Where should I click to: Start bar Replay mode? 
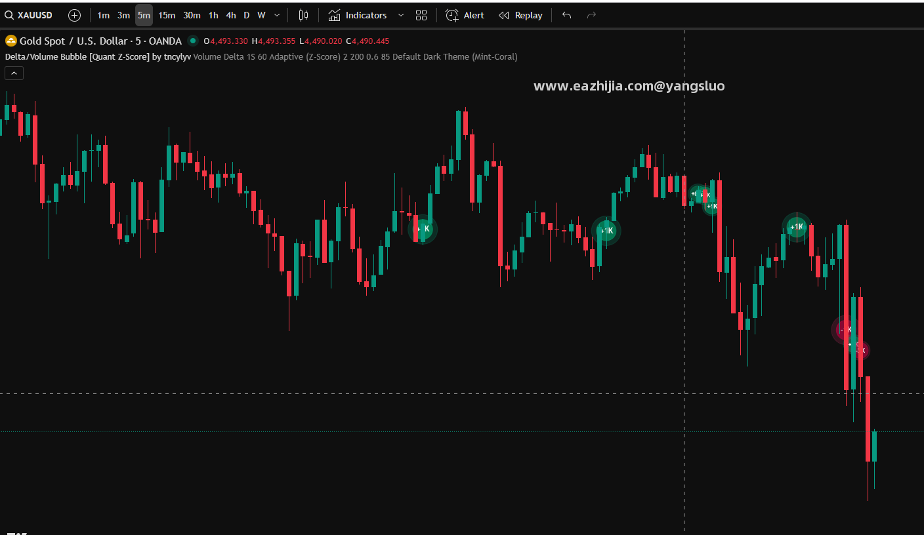tap(521, 15)
